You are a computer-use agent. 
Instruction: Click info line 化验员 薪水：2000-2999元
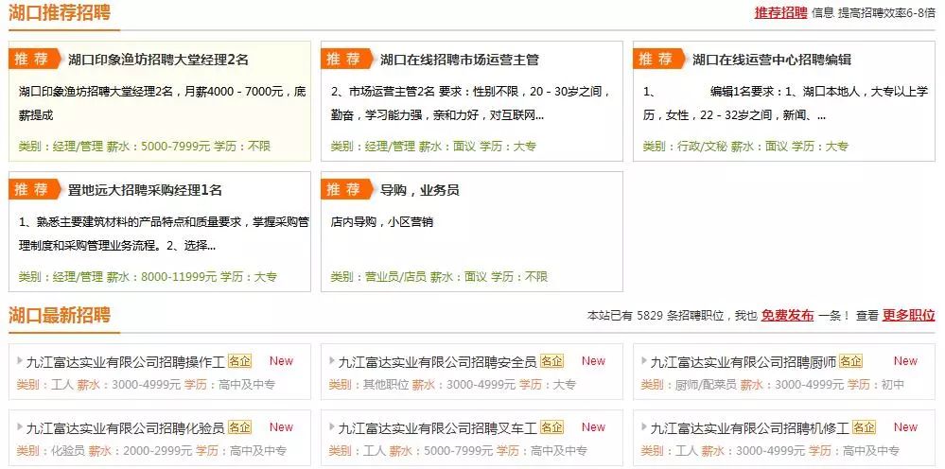tap(152, 450)
